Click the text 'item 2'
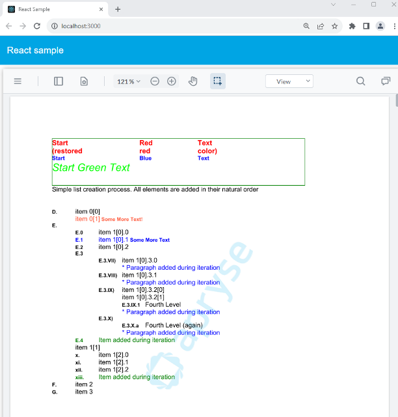This screenshot has height=417, width=398. [x=84, y=384]
